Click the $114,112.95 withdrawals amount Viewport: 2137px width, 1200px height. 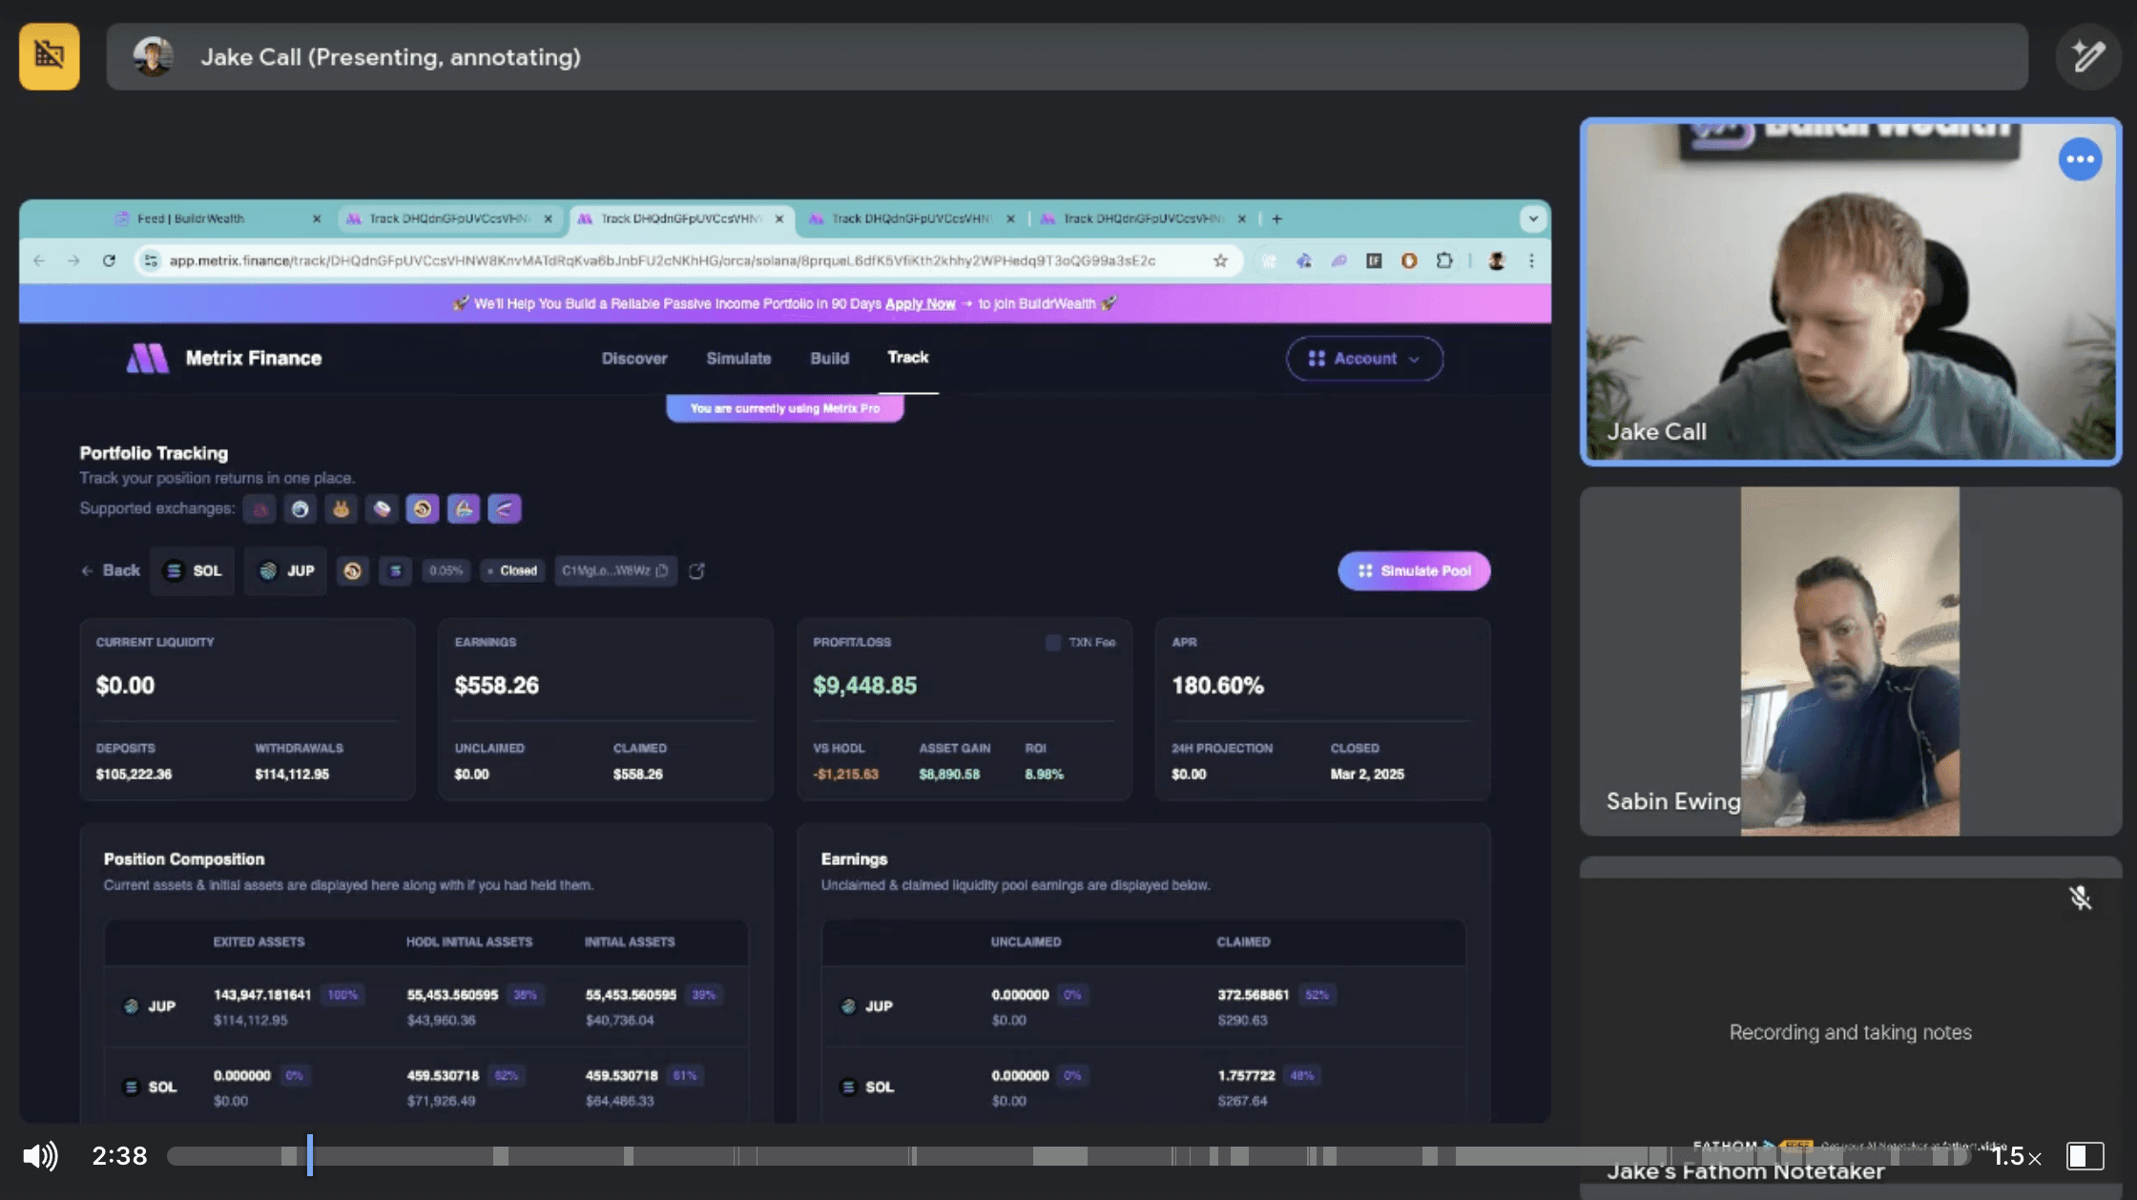click(x=292, y=774)
